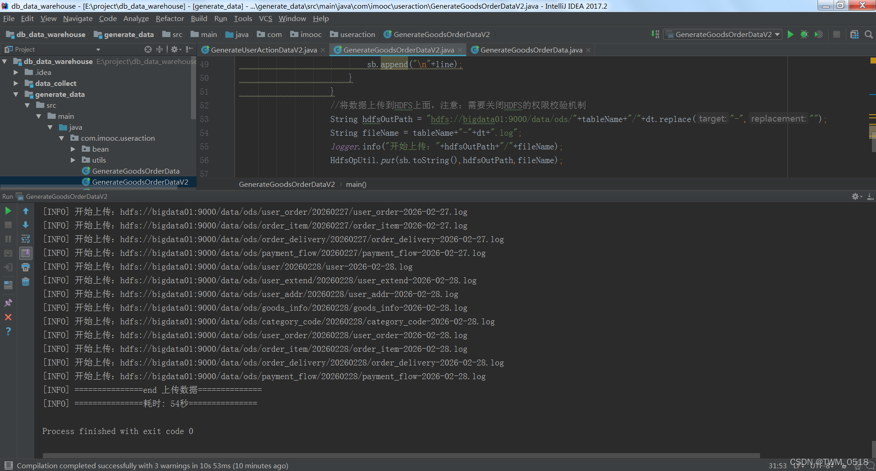Click the Search Everywhere magnifier icon
The width and height of the screenshot is (876, 471).
coord(869,34)
